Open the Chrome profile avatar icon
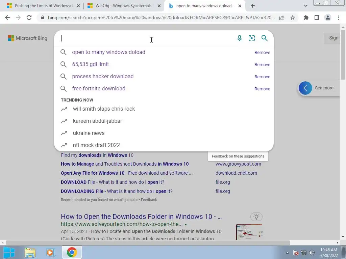This screenshot has width=346, height=259. tap(328, 18)
